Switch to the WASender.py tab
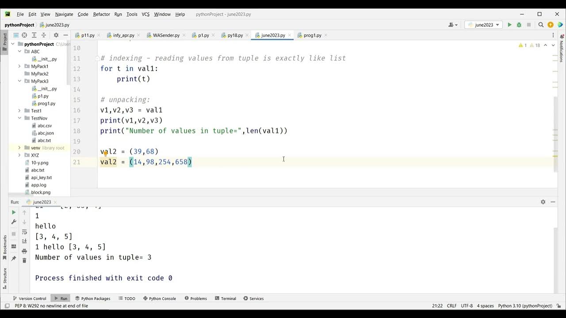The height and width of the screenshot is (318, 566). pyautogui.click(x=166, y=35)
